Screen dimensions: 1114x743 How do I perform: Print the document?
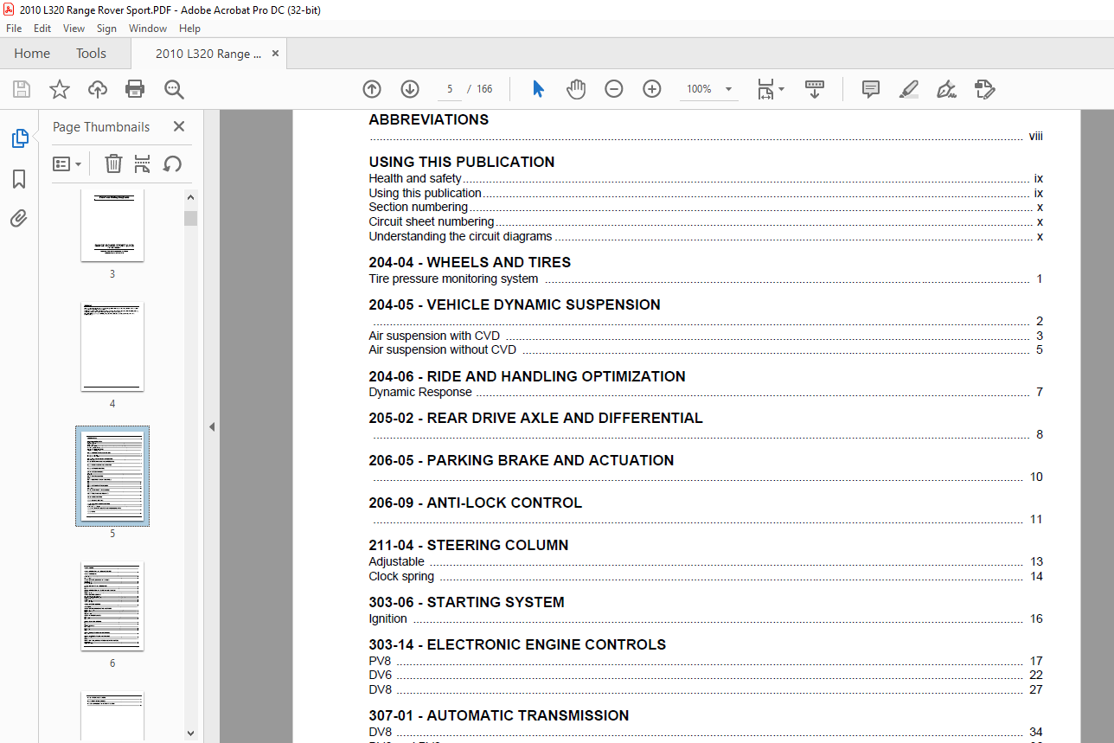[x=135, y=89]
